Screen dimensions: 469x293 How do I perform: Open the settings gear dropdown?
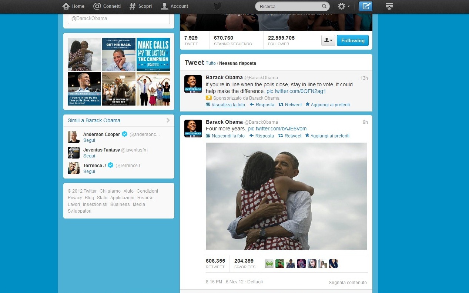(x=344, y=6)
